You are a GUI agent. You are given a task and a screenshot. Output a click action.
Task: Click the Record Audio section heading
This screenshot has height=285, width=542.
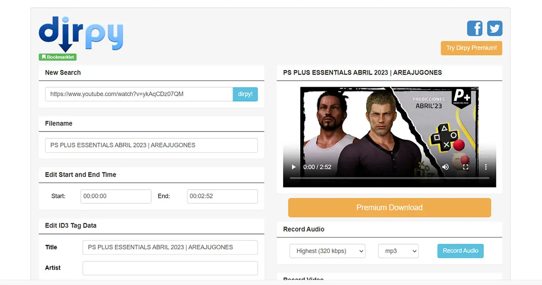pyautogui.click(x=304, y=229)
